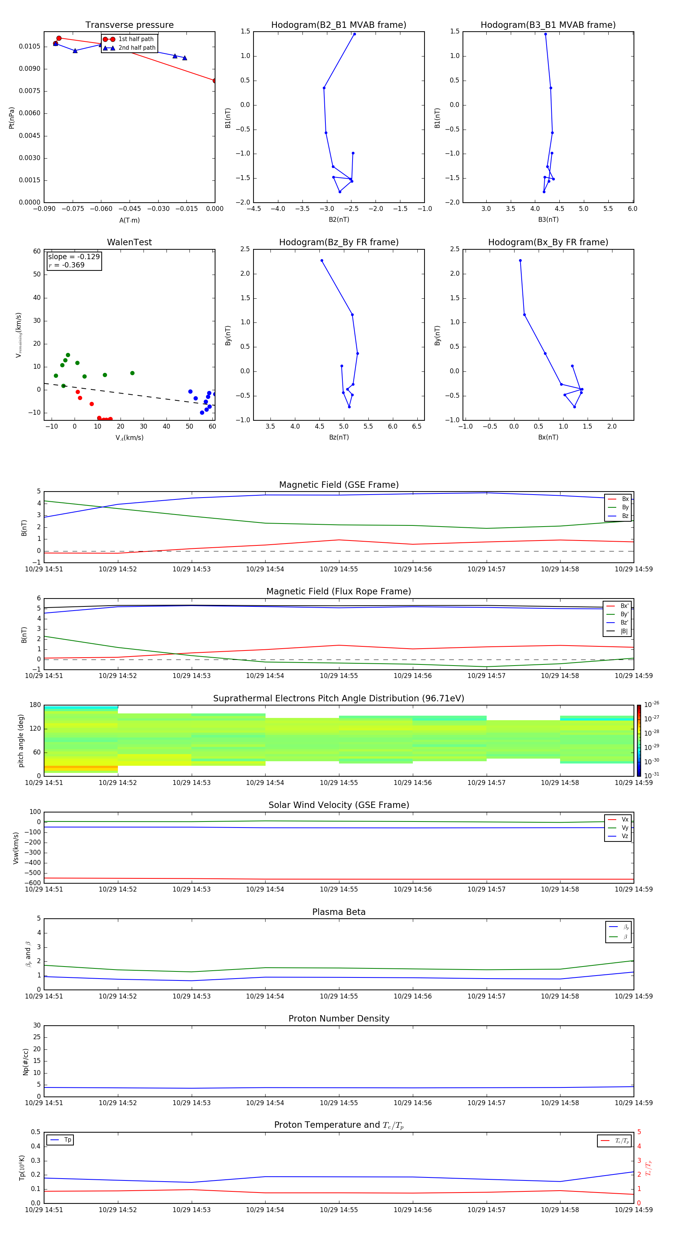Click the 'Vz' legend entry in velocity plot
The height and width of the screenshot is (1243, 678).
point(618,836)
